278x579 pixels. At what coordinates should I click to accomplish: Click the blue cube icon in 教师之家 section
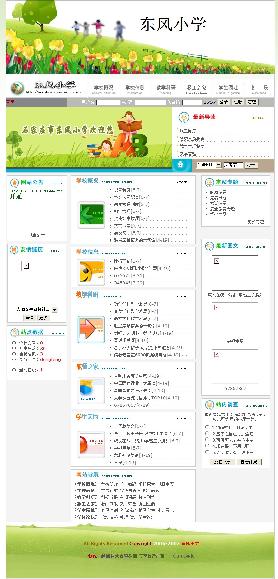[x=91, y=391]
